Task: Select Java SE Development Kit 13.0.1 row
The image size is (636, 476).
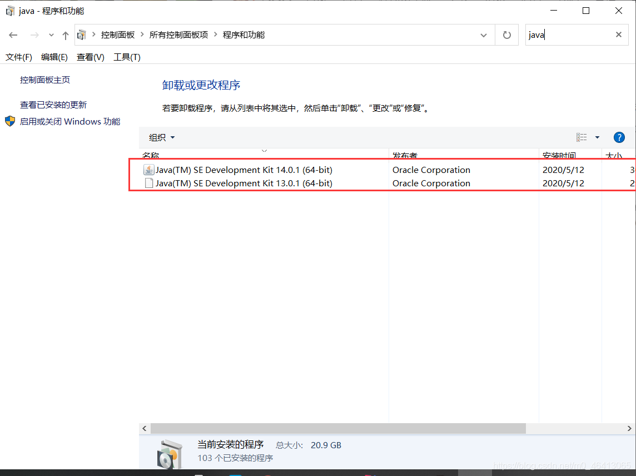Action: click(388, 184)
